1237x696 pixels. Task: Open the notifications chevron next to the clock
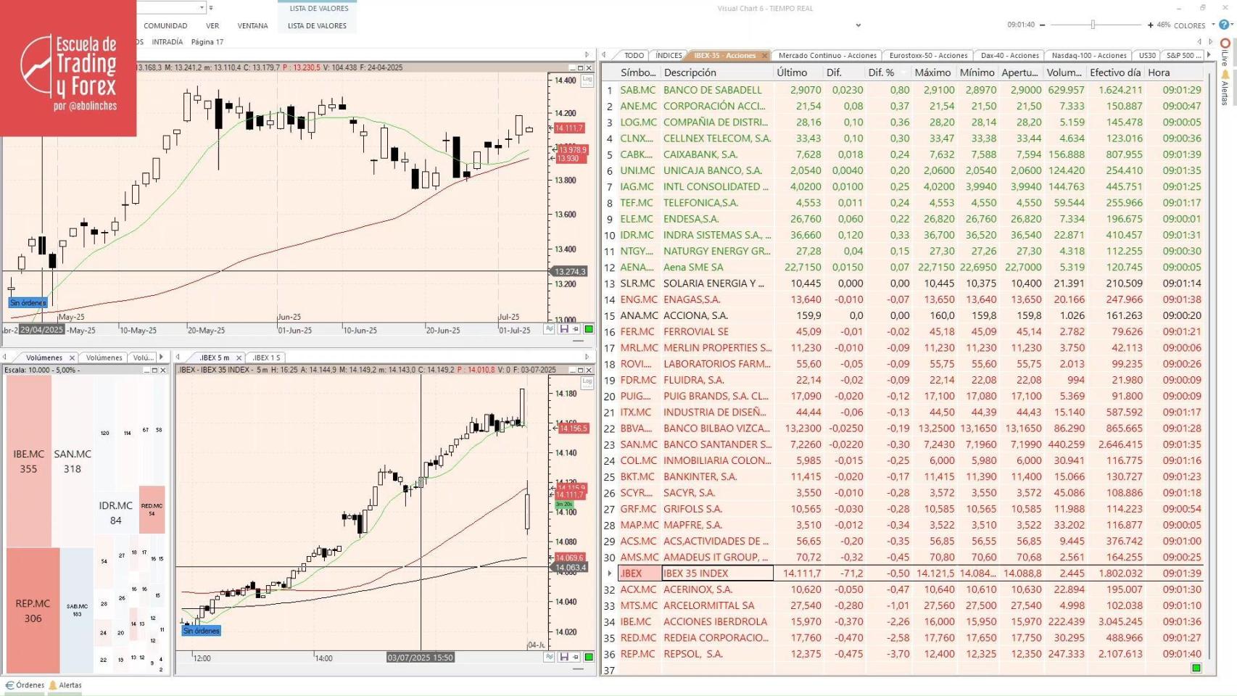coord(857,25)
